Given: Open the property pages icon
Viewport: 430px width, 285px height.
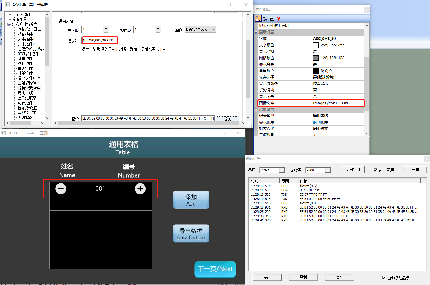Looking at the screenshot, I should click(272, 19).
